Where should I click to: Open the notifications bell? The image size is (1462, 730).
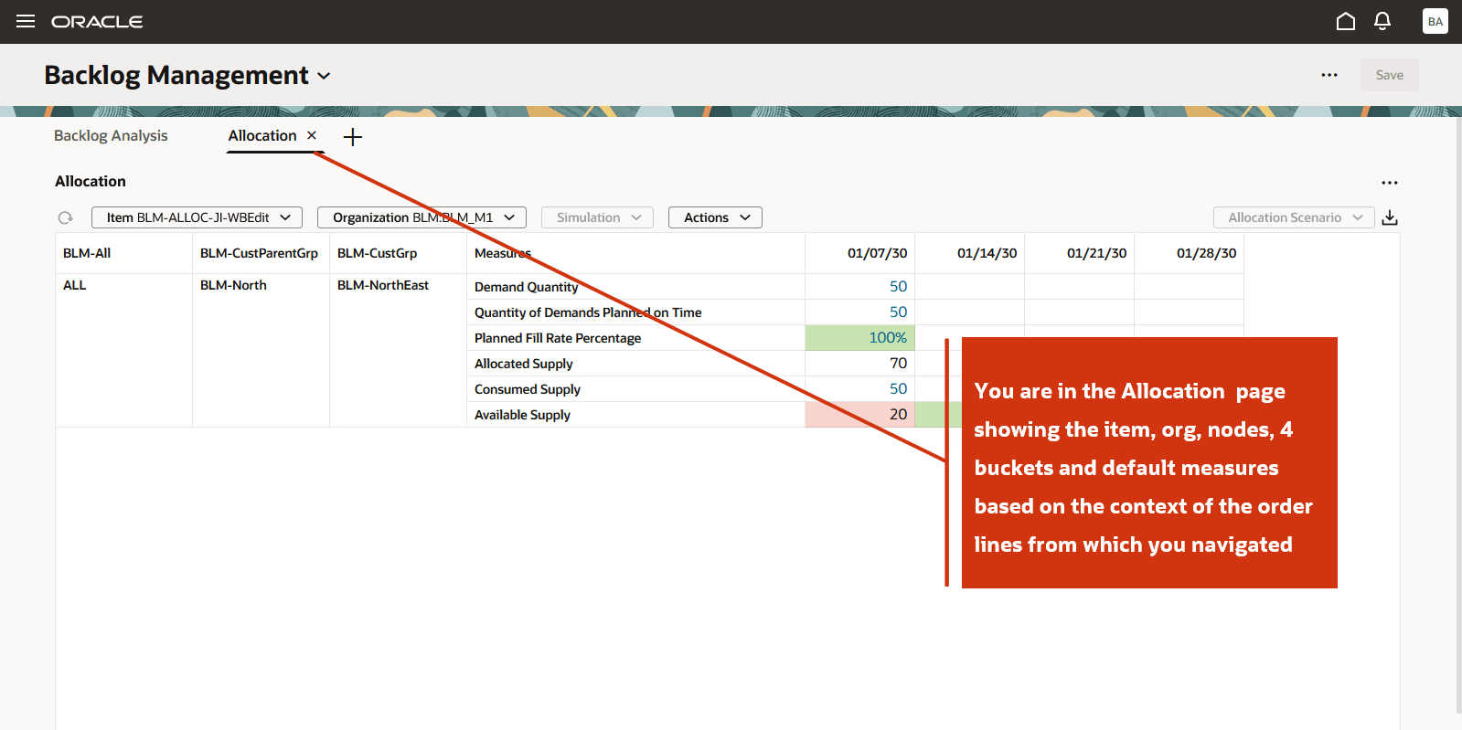(x=1382, y=21)
